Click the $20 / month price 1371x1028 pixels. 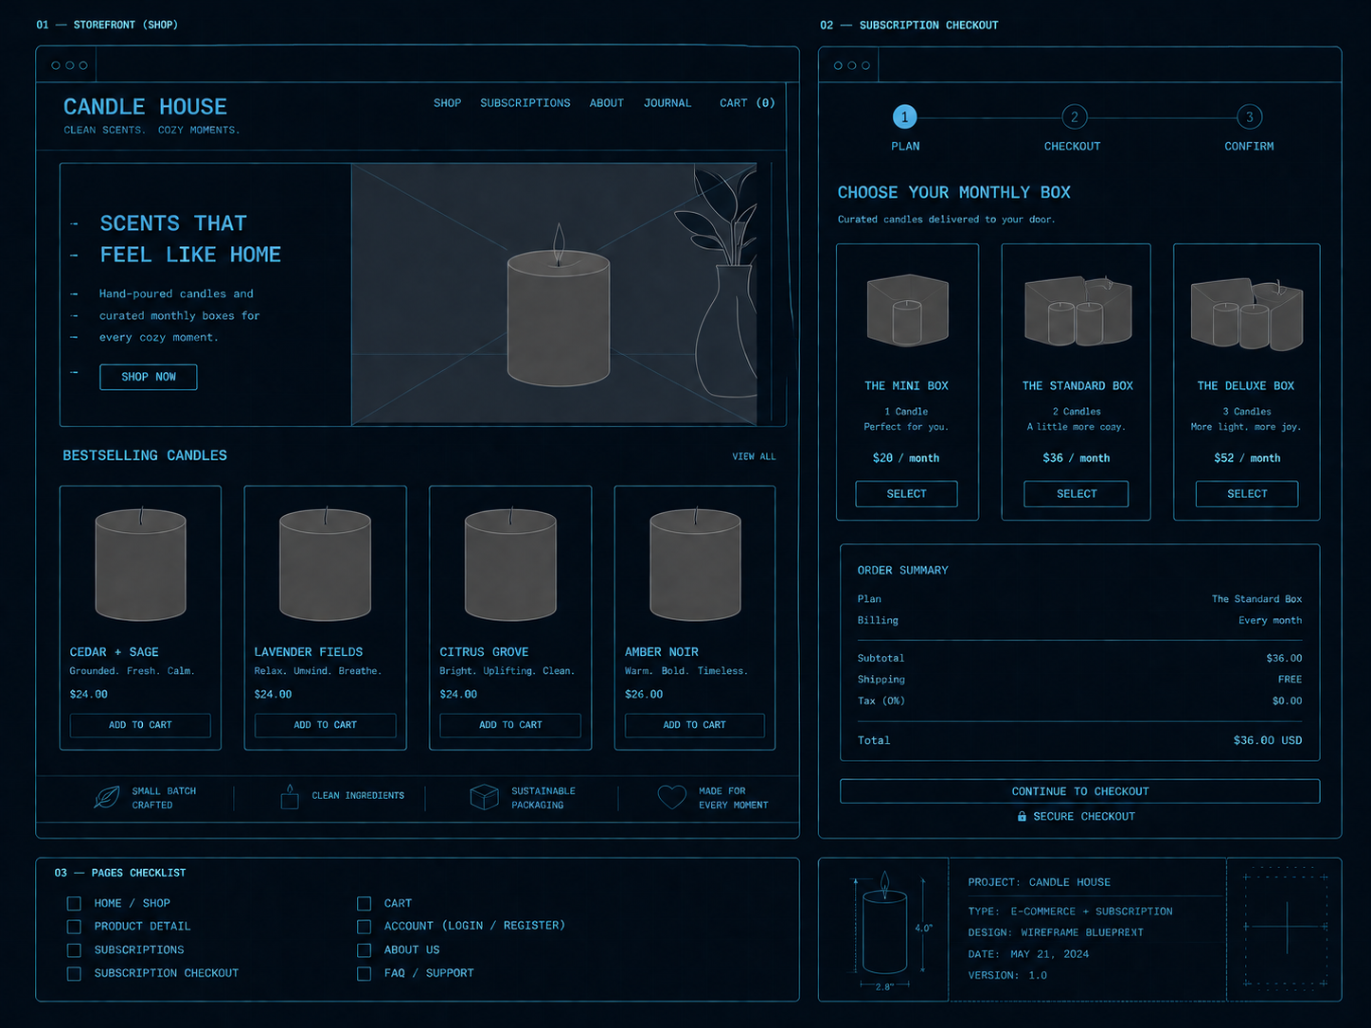906,458
